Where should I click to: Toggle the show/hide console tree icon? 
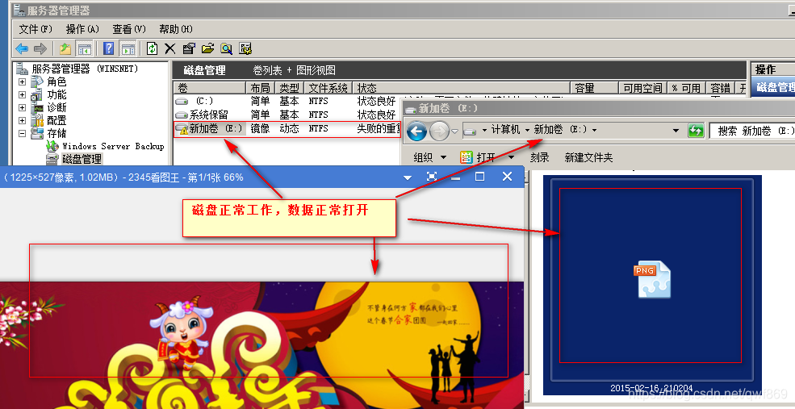tap(84, 48)
